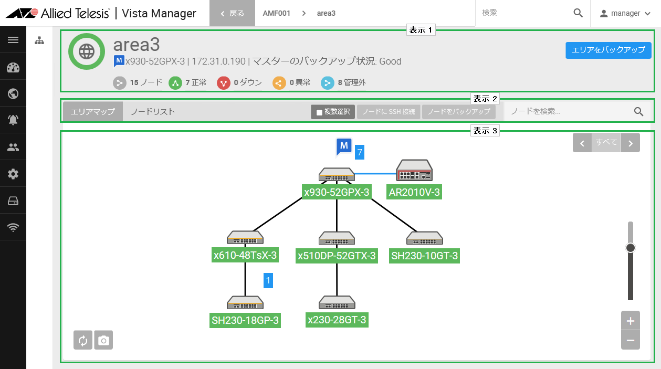Go to next map page with right chevron
Viewport: 661px width, 369px height.
[x=631, y=142]
